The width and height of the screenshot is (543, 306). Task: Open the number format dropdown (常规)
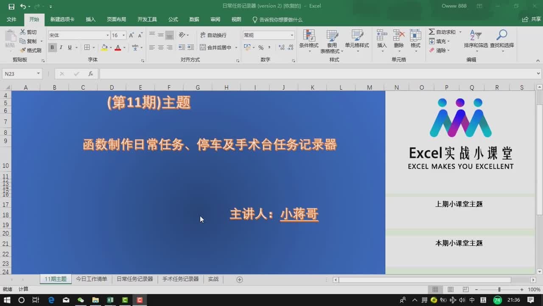click(292, 35)
